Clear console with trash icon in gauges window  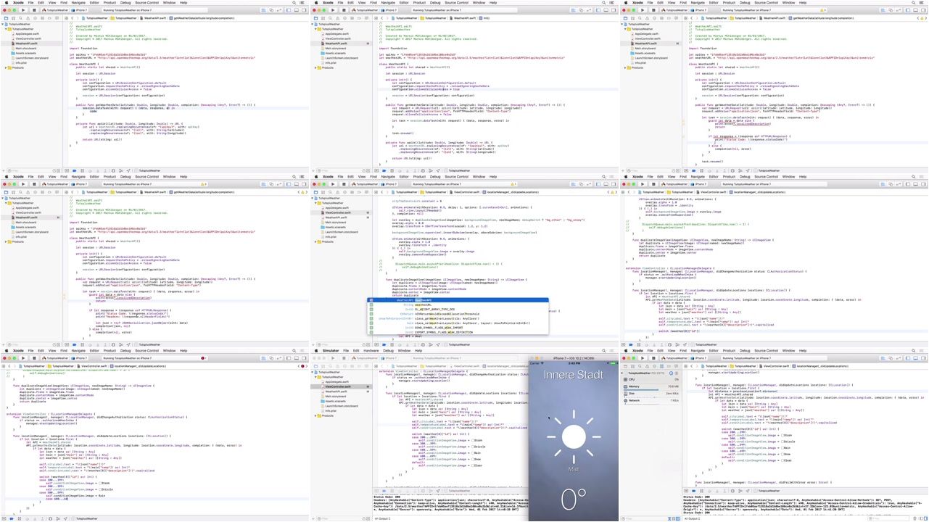[914, 518]
